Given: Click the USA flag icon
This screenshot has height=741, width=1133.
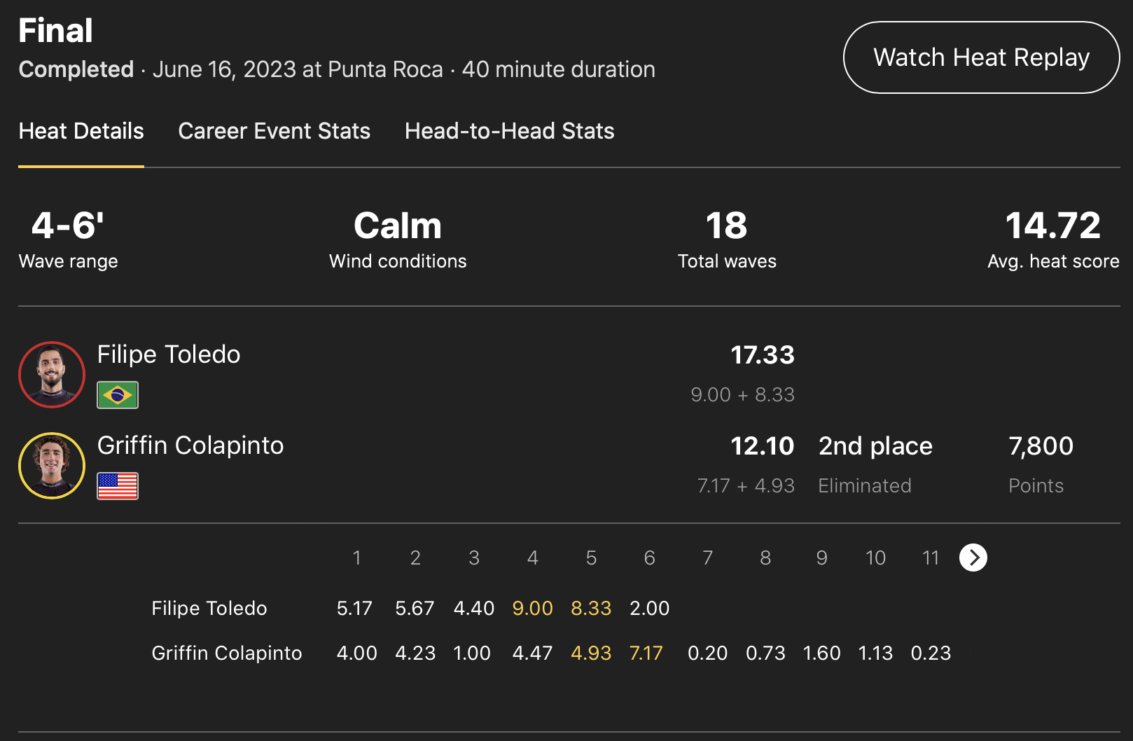Looking at the screenshot, I should 118,486.
